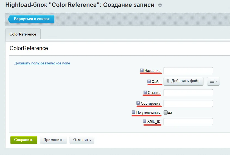The image size is (230, 155).
Task: Save record with Сохранить button
Action: click(x=24, y=140)
